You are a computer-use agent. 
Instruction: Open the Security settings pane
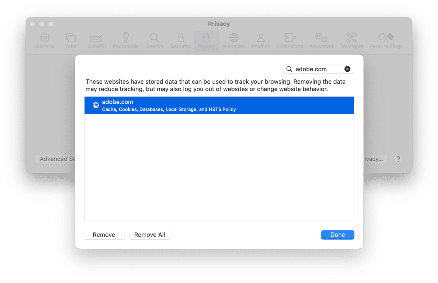click(180, 41)
